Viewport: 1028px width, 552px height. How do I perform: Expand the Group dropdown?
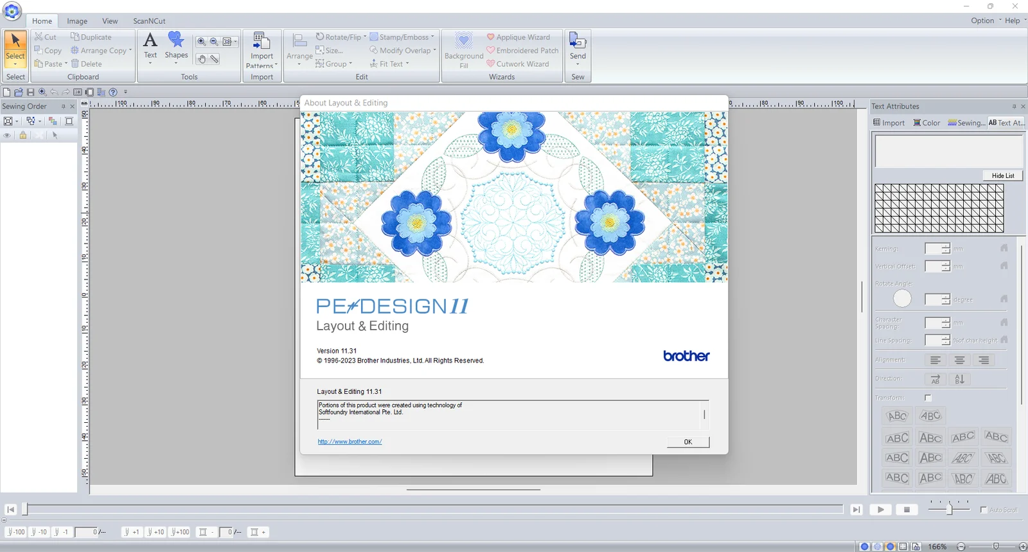pyautogui.click(x=351, y=64)
